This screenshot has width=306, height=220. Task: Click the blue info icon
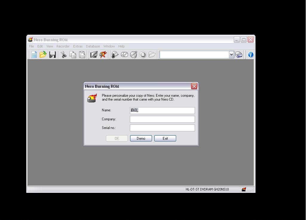[x=250, y=55]
